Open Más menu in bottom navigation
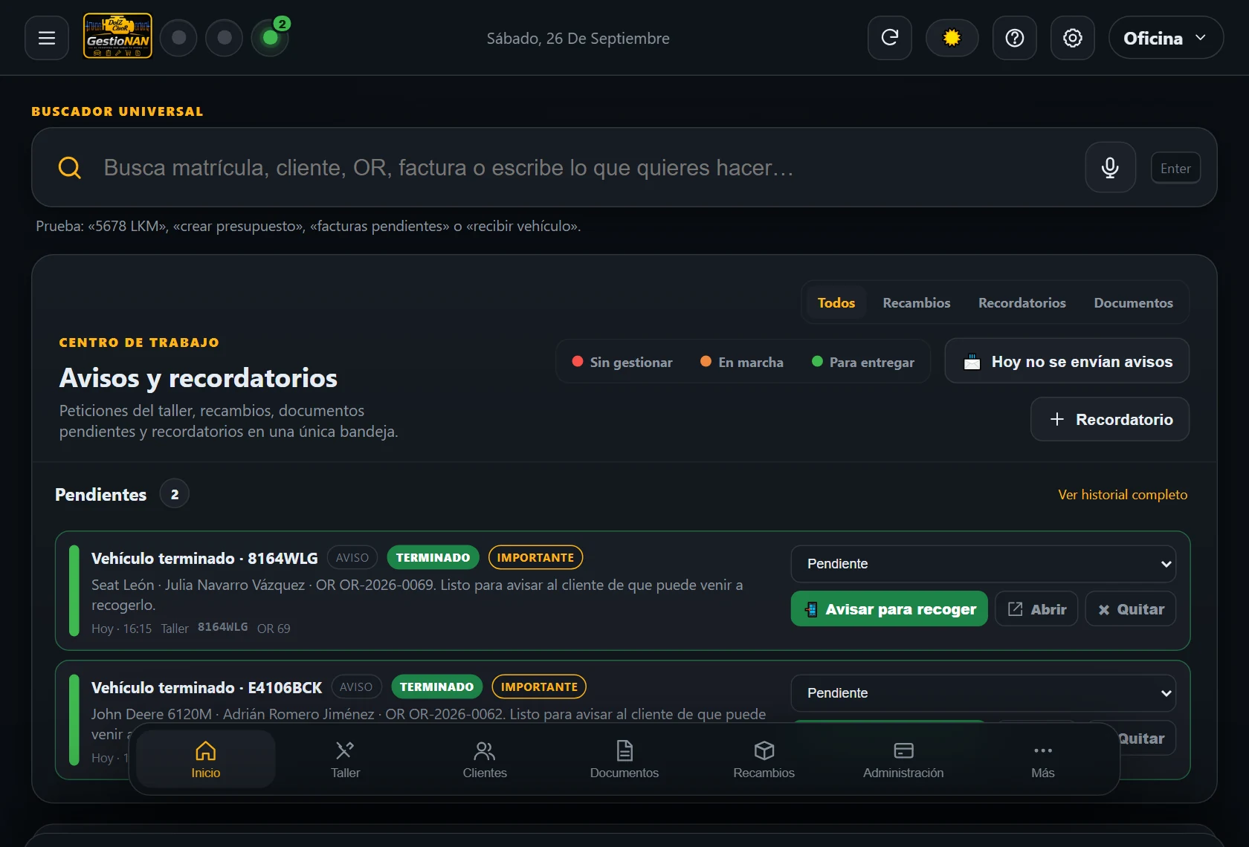The width and height of the screenshot is (1249, 847). (1043, 759)
